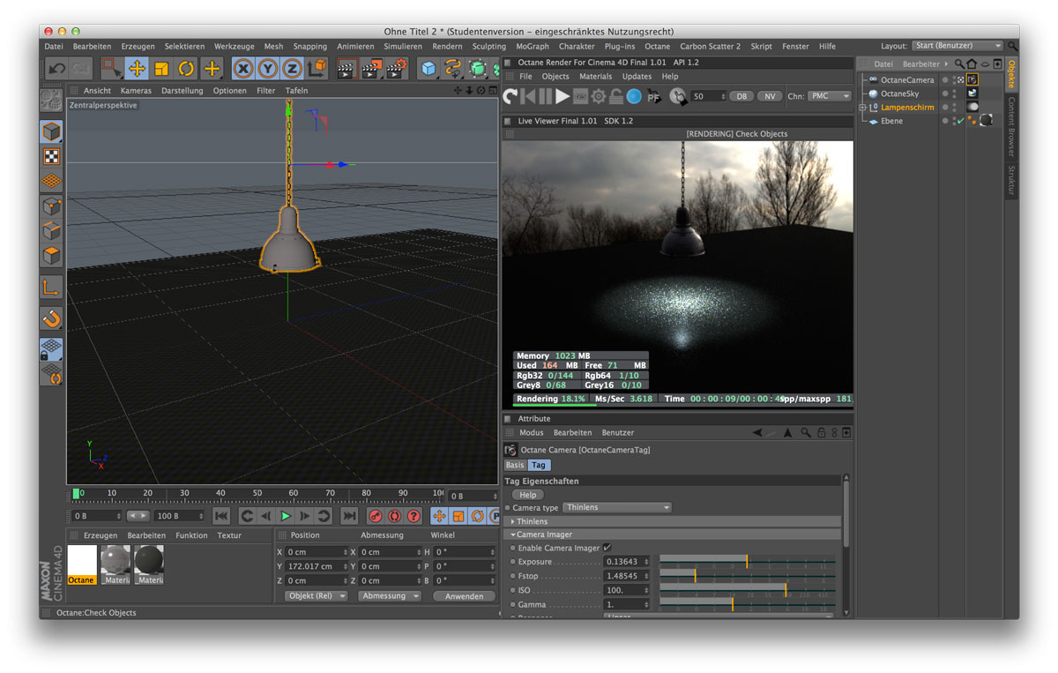
Task: Select the Rotate tool in top toolbar
Action: coord(186,69)
